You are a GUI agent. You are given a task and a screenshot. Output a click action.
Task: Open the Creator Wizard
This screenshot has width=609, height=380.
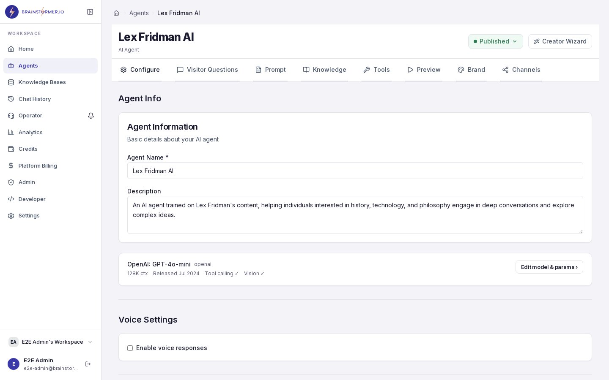(560, 41)
